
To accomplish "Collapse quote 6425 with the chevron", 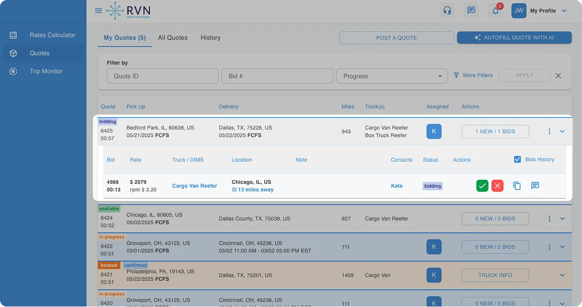I will pyautogui.click(x=562, y=132).
